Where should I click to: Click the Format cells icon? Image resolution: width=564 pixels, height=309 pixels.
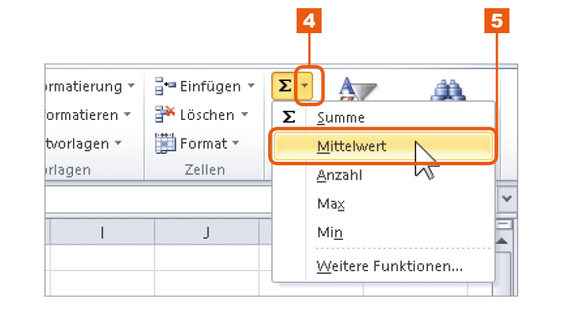tap(165, 143)
